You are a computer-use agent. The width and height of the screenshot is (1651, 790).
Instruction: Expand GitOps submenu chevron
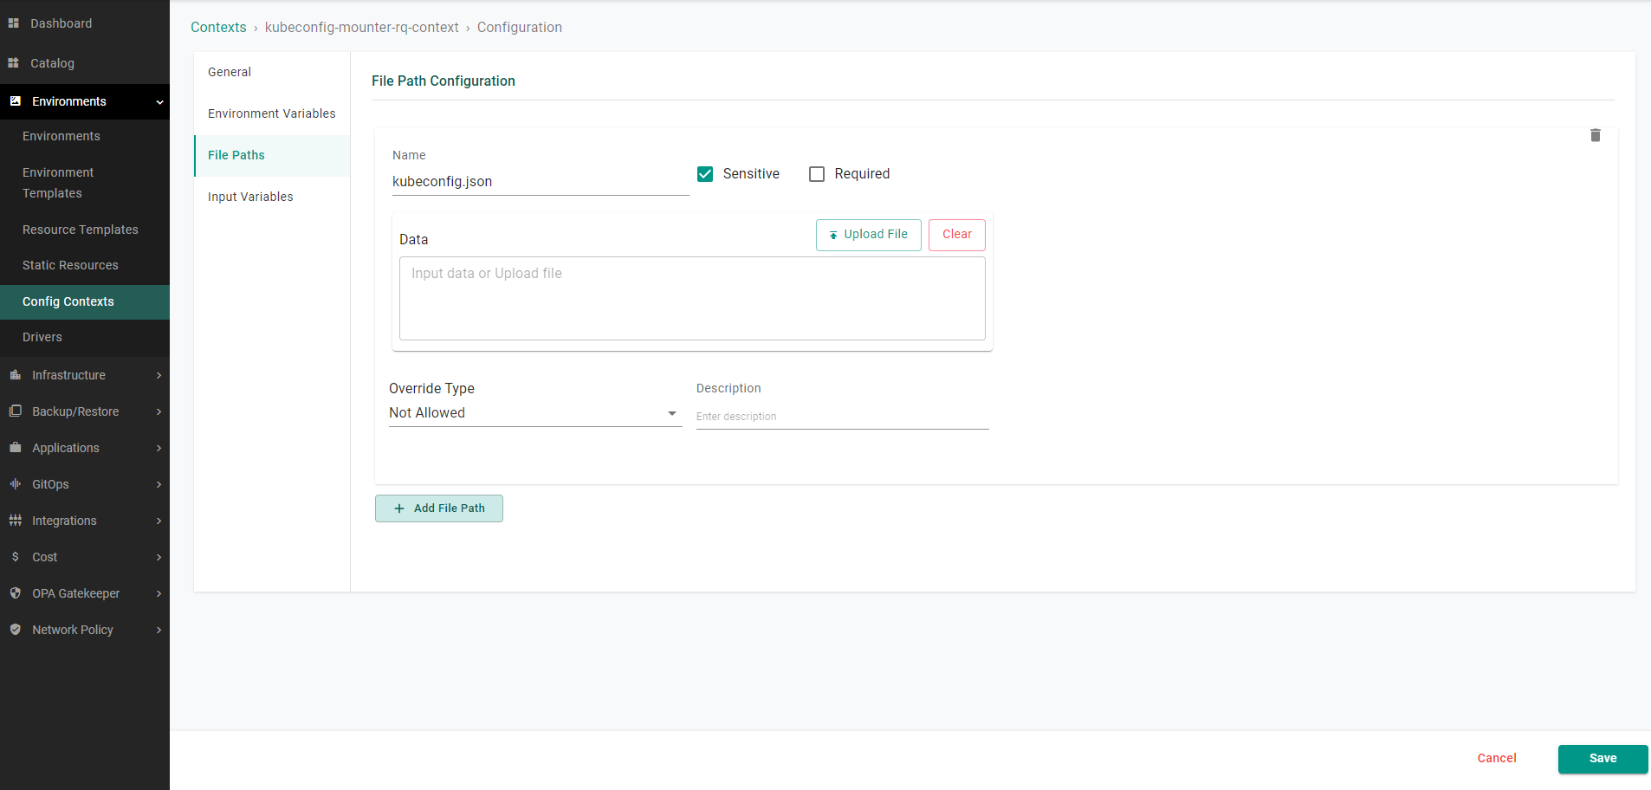pyautogui.click(x=159, y=484)
